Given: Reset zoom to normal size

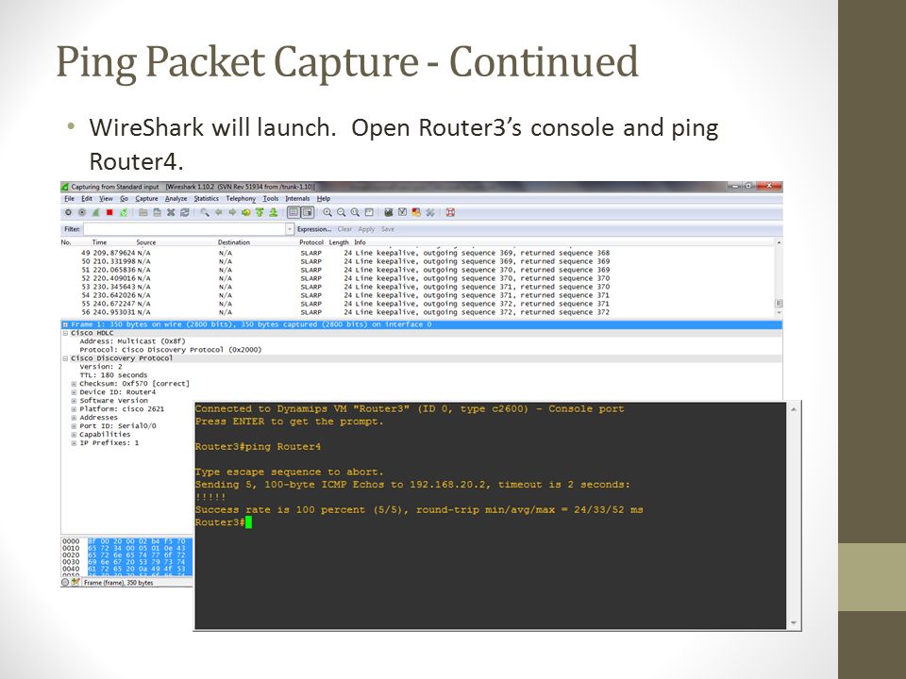Looking at the screenshot, I should [356, 212].
